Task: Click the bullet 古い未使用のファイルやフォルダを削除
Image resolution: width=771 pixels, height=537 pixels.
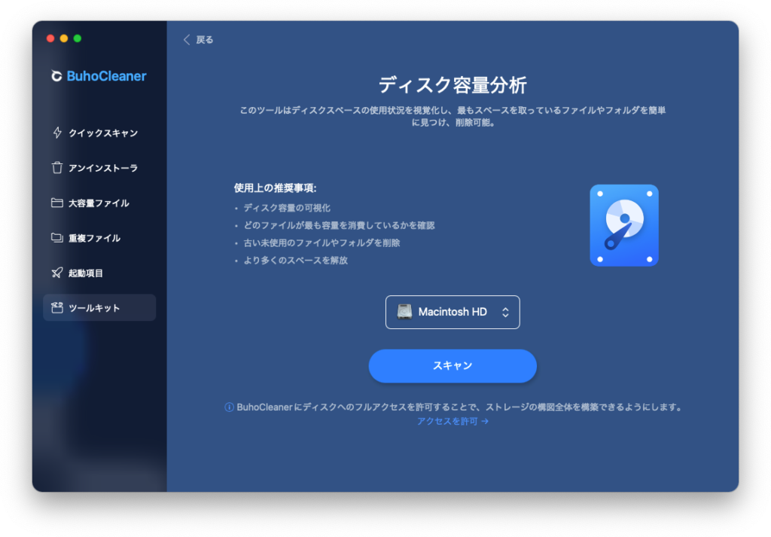Action: click(322, 243)
